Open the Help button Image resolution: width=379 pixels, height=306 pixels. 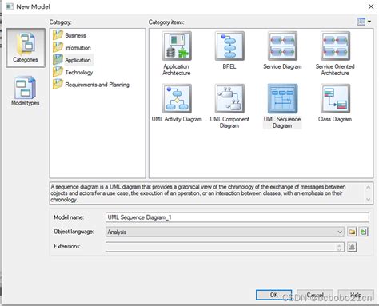click(356, 295)
